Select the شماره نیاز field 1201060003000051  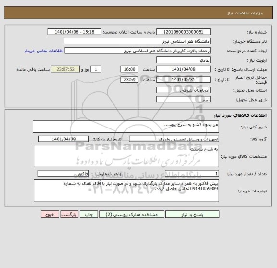(x=183, y=32)
